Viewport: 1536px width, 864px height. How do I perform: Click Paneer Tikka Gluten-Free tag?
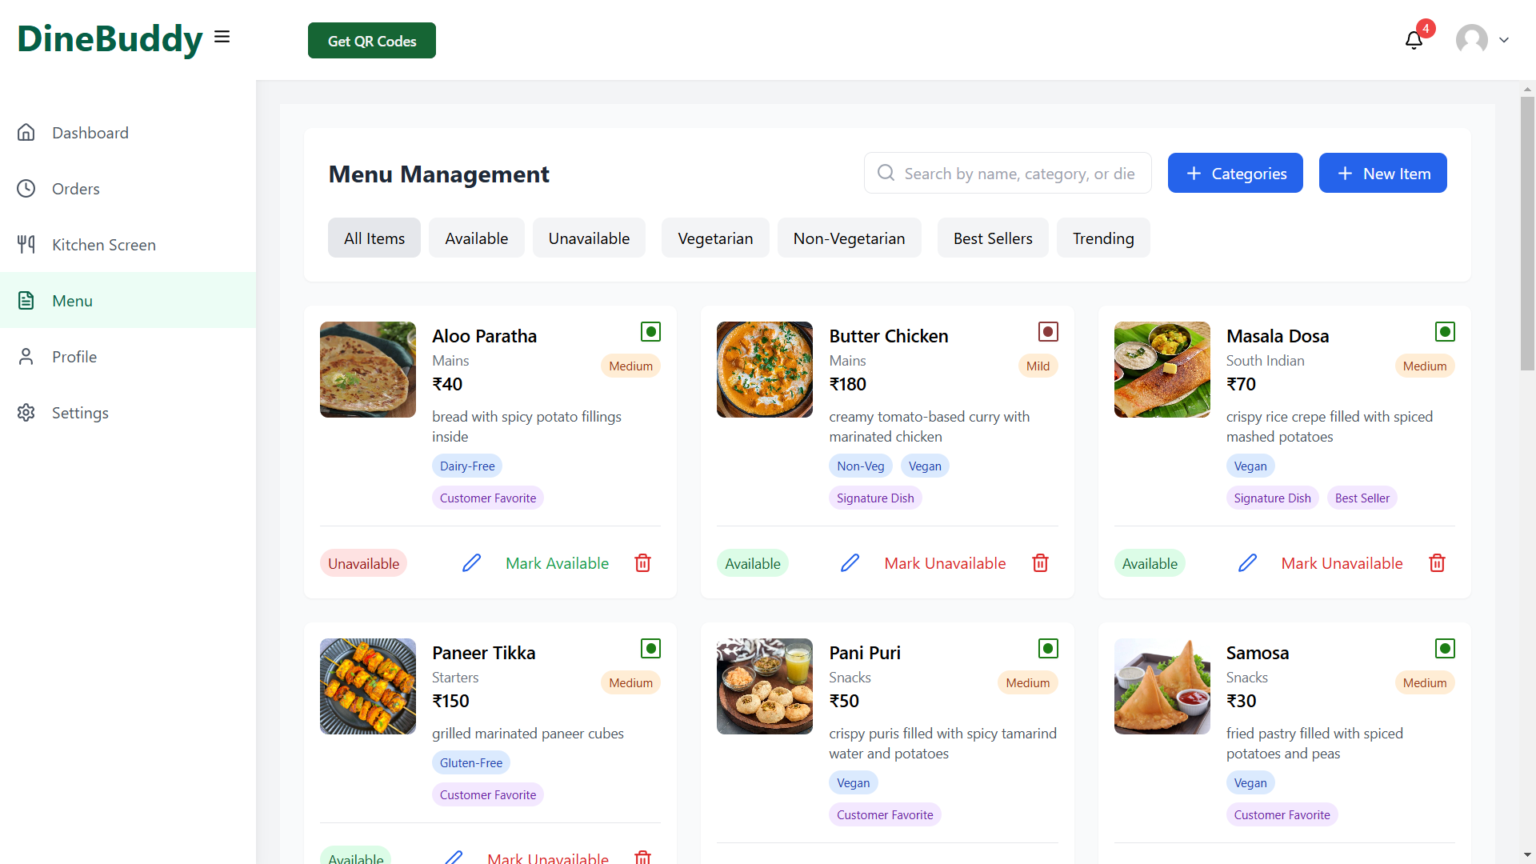point(471,762)
